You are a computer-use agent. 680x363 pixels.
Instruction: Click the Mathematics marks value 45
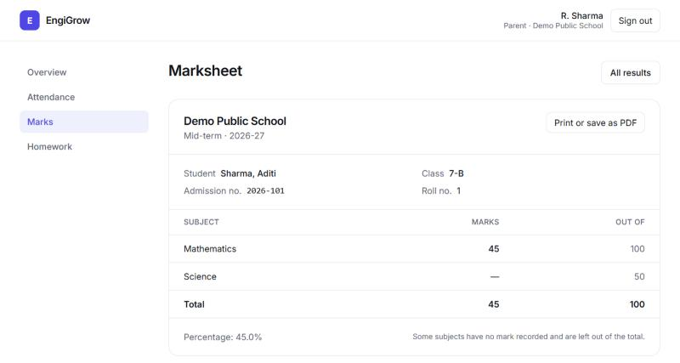[494, 249]
